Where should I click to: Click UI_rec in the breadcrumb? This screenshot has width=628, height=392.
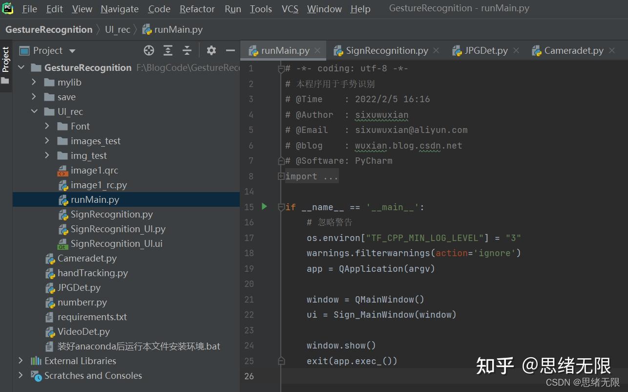(x=118, y=30)
